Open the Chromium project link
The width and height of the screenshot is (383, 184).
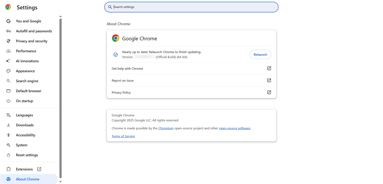click(166, 128)
